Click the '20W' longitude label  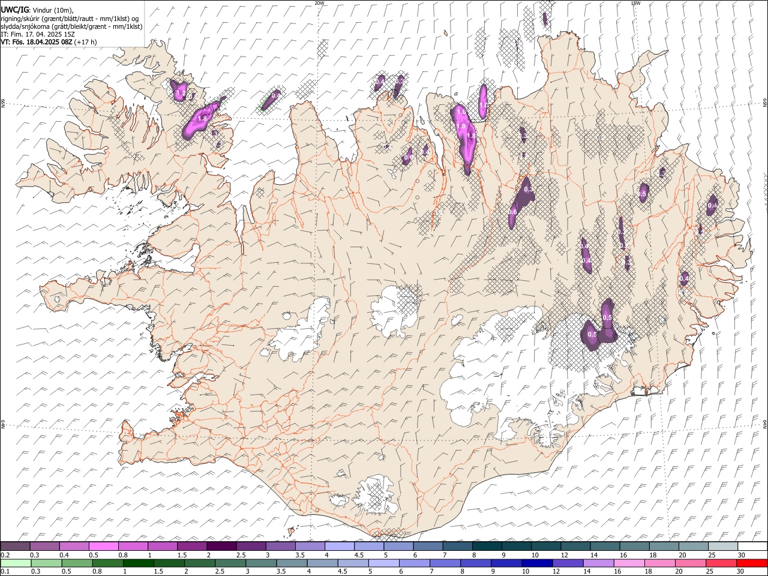pyautogui.click(x=319, y=3)
